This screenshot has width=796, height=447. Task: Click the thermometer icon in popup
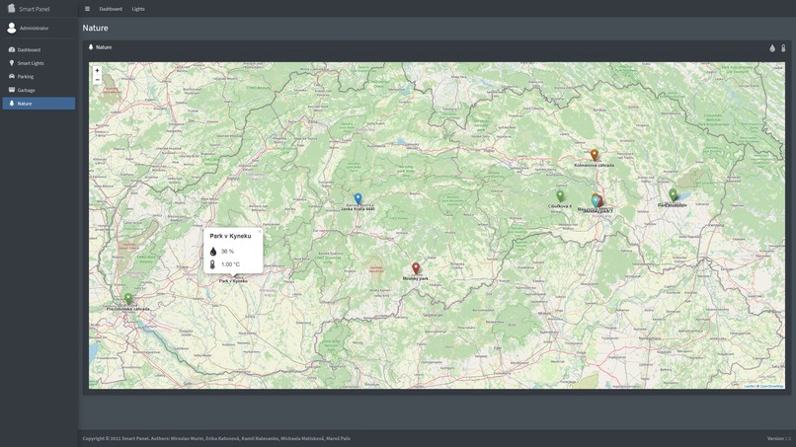pos(212,264)
